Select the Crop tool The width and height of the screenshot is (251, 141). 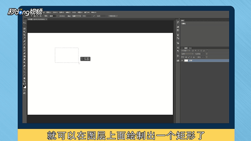click(x=24, y=35)
